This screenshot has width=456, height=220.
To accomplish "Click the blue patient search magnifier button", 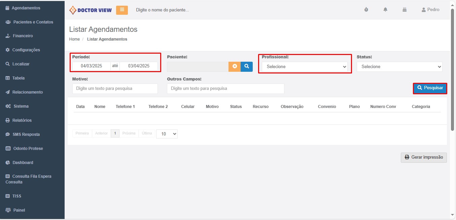I will click(247, 66).
